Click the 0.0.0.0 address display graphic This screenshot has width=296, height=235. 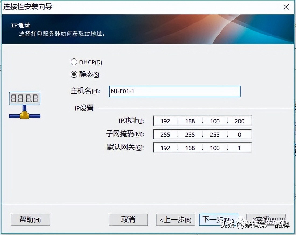(x=24, y=98)
